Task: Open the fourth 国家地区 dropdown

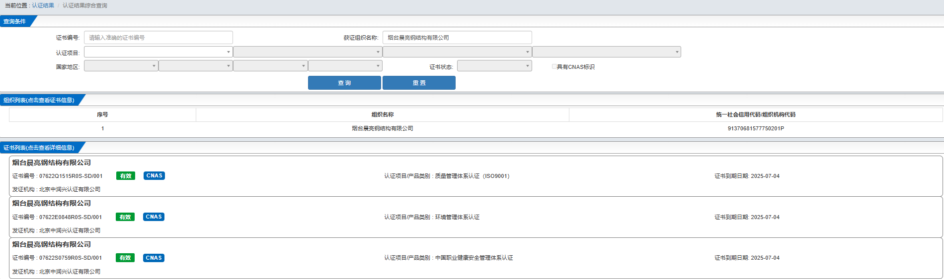Action: click(x=345, y=66)
